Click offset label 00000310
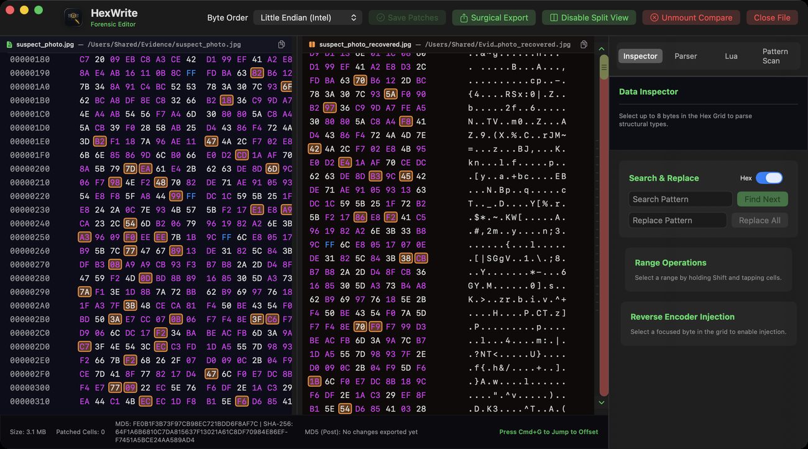Screen dimensions: 808x449 click(30, 401)
